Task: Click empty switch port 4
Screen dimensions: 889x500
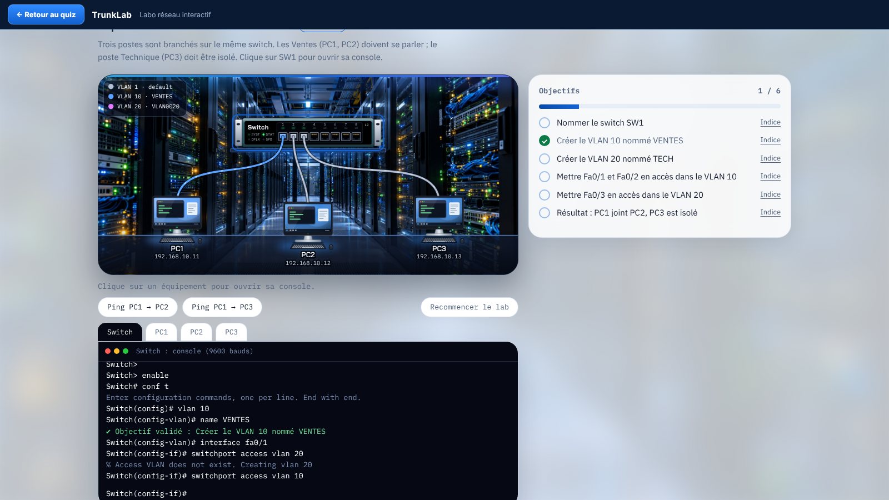Action: pyautogui.click(x=314, y=137)
